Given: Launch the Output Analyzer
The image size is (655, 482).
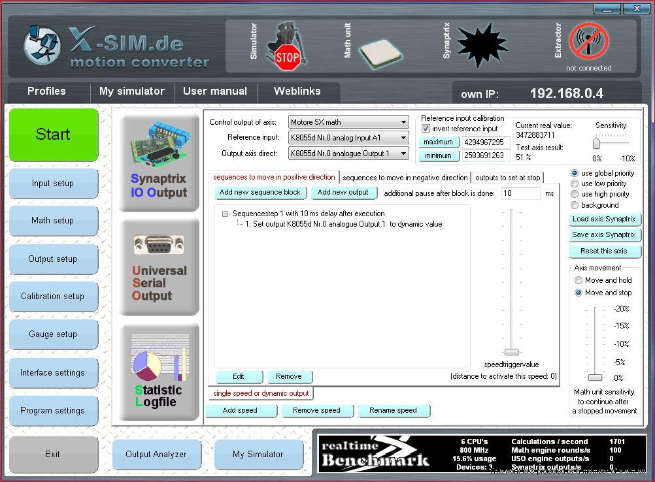Looking at the screenshot, I should click(156, 454).
